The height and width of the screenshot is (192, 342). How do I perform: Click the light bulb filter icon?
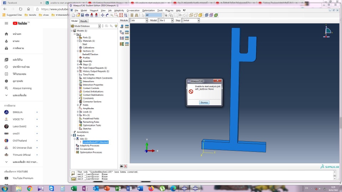tap(116, 26)
